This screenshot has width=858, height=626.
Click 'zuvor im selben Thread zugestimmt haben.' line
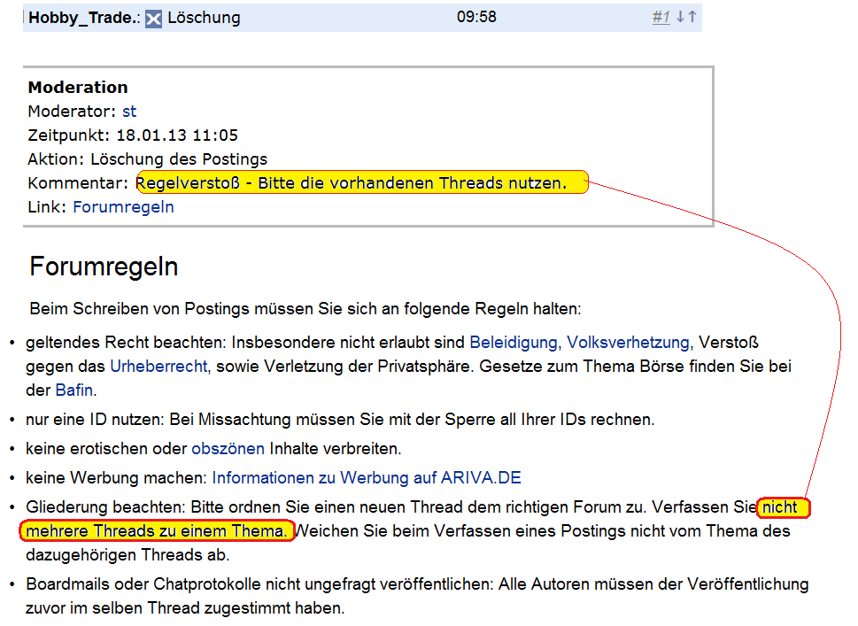[x=185, y=608]
